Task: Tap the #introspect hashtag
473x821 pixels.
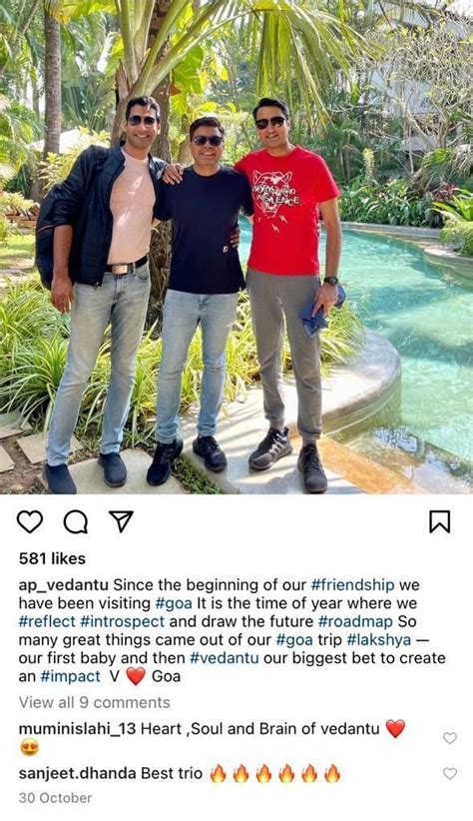Action: (123, 622)
